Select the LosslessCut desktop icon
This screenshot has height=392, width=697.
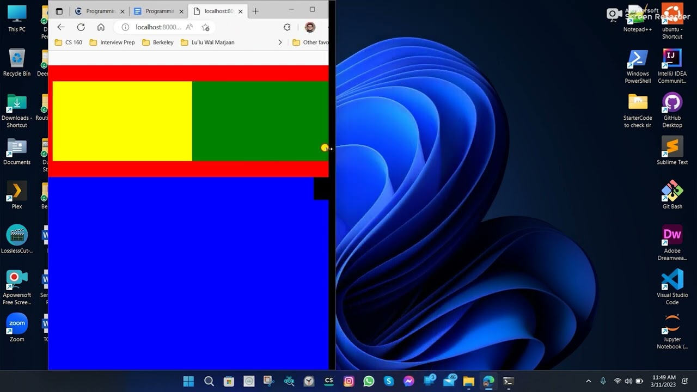click(x=17, y=240)
